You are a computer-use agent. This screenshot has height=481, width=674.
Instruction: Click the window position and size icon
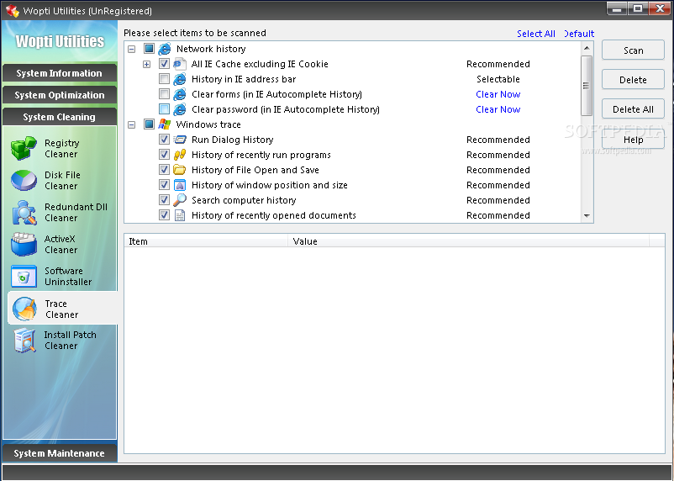tap(180, 185)
